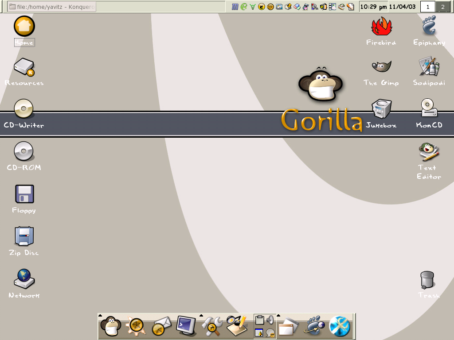Launch spiderweb sun browser from panel

tap(136, 326)
